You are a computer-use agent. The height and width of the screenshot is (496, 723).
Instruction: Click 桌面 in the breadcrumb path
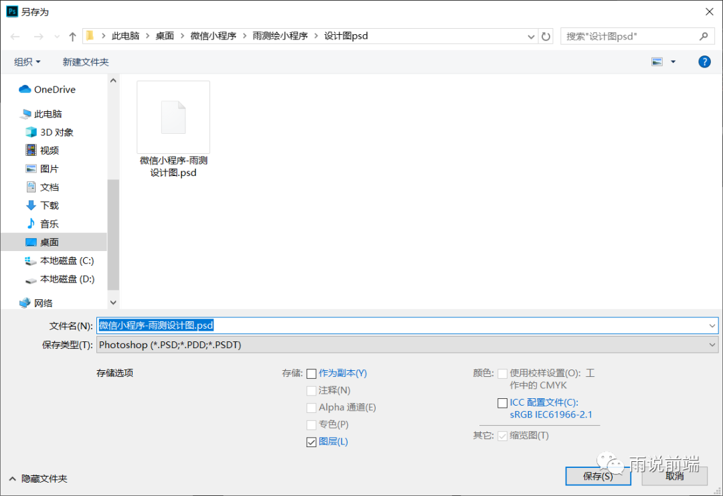[165, 36]
